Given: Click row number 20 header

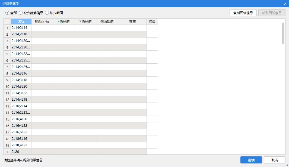Looking at the screenshot, I should pos(7,152).
